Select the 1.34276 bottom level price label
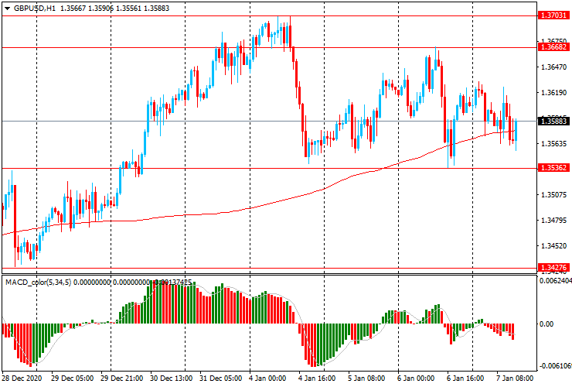Image resolution: width=572 pixels, height=387 pixels. click(553, 268)
